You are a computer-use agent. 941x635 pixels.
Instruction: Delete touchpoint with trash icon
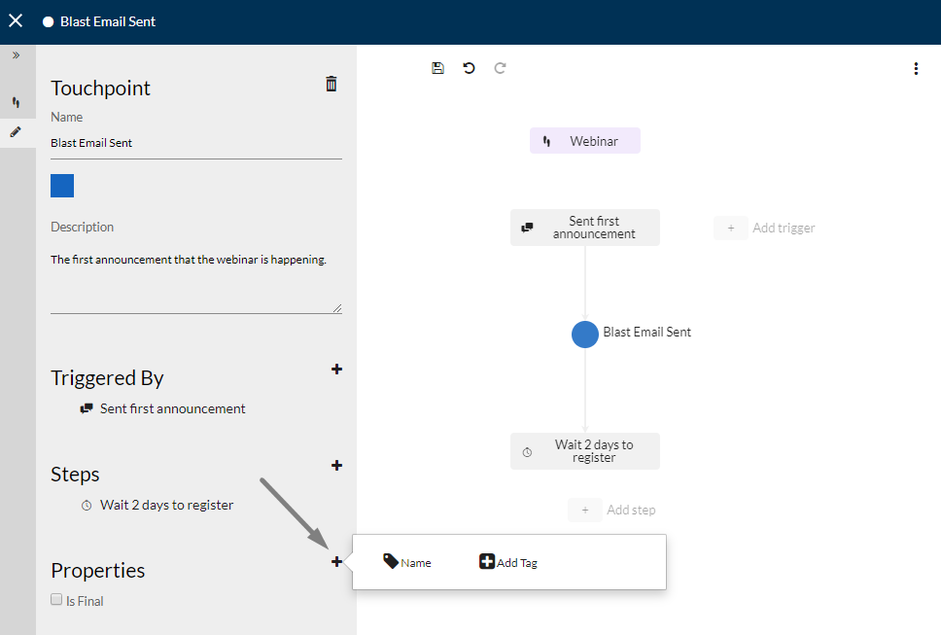pos(331,84)
